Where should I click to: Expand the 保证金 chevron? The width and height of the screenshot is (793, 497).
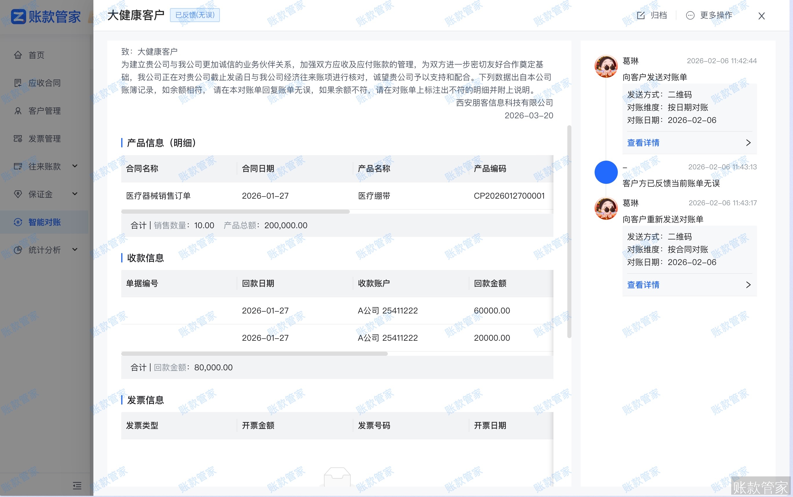point(75,194)
